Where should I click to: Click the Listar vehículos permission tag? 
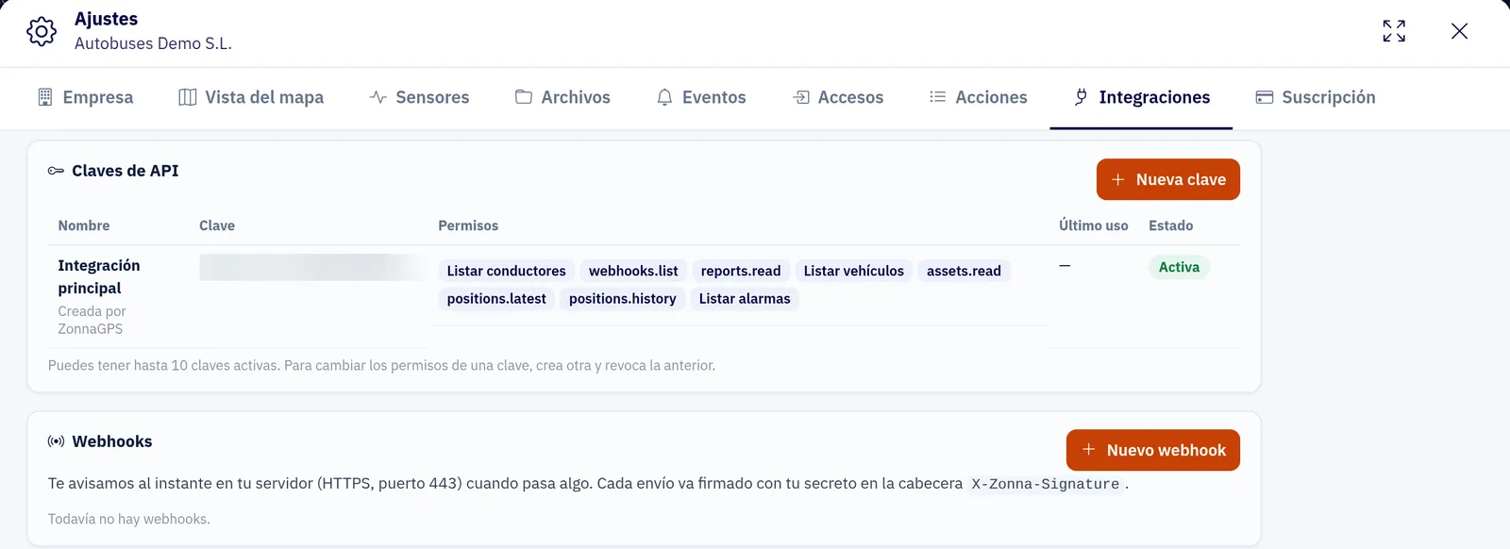tap(854, 271)
